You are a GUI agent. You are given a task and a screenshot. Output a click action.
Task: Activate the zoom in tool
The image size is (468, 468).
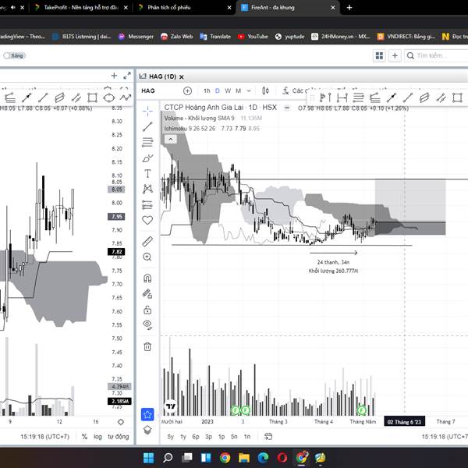(x=147, y=257)
